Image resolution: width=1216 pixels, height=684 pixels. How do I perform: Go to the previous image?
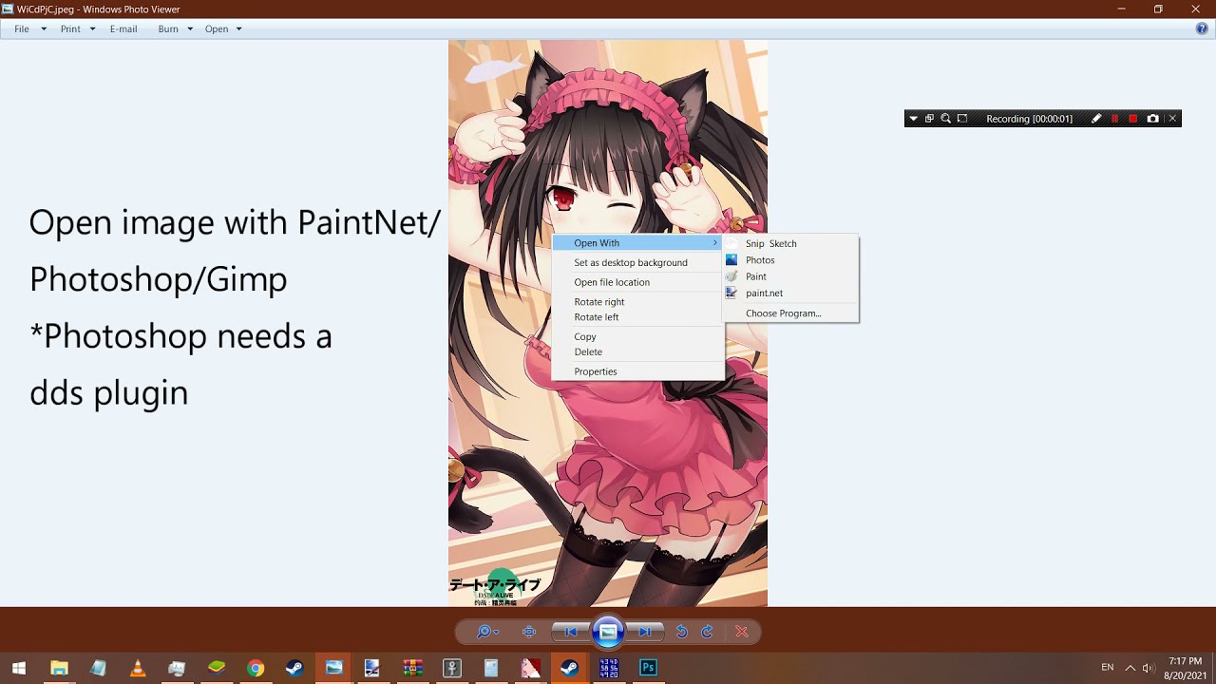tap(571, 632)
